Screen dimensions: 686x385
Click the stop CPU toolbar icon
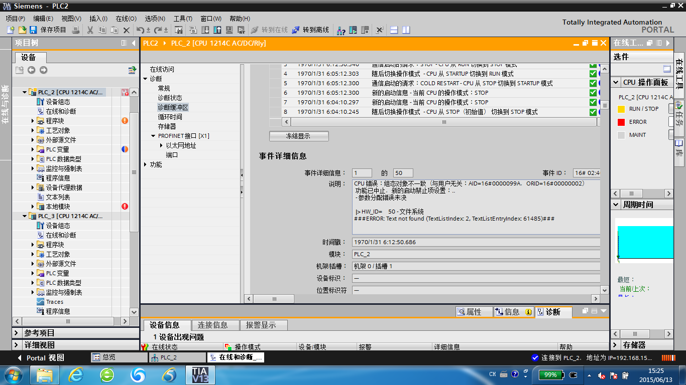coord(365,30)
